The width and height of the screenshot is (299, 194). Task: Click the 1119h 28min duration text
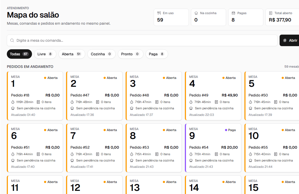(25, 102)
